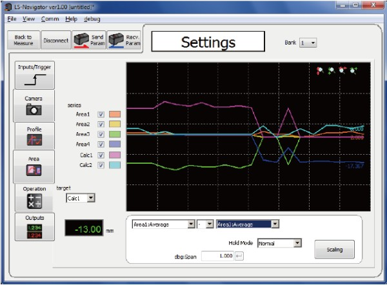Click the dbg:Span value input field
Screen dimensions: 387x285
[217, 256]
